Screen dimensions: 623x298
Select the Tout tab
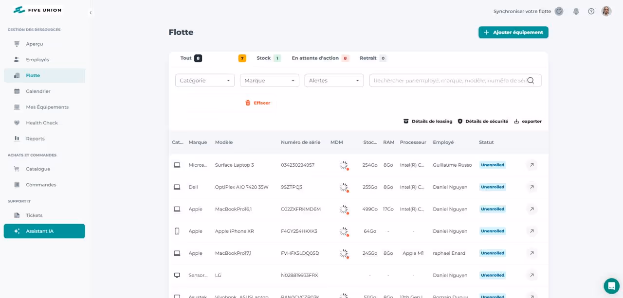click(191, 58)
